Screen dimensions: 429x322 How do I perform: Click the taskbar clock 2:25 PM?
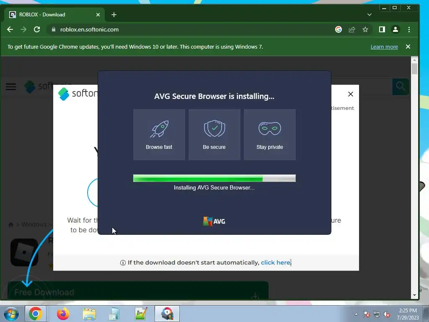click(408, 314)
